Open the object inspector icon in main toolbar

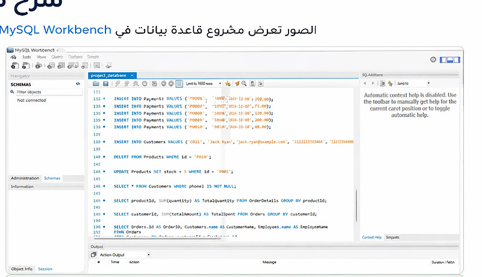point(39,66)
